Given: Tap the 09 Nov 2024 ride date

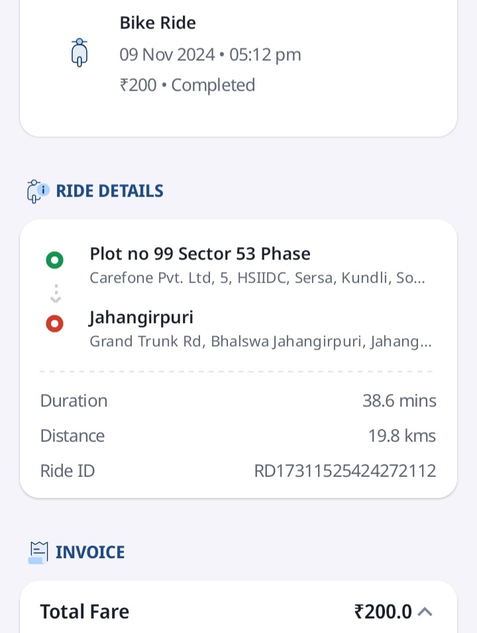Looking at the screenshot, I should [167, 54].
